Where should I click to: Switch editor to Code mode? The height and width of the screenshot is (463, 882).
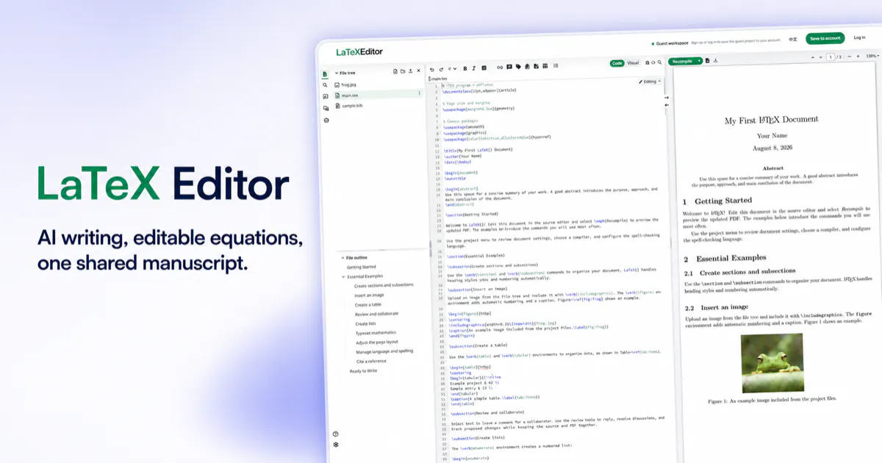(x=617, y=63)
